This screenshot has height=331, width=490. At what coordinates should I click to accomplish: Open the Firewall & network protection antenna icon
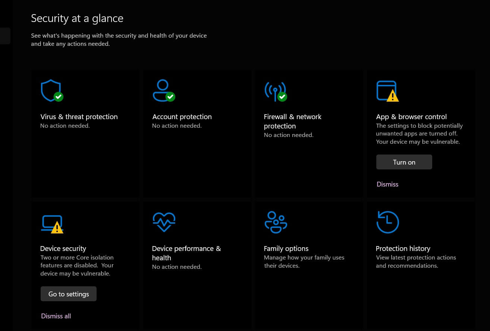tap(275, 90)
